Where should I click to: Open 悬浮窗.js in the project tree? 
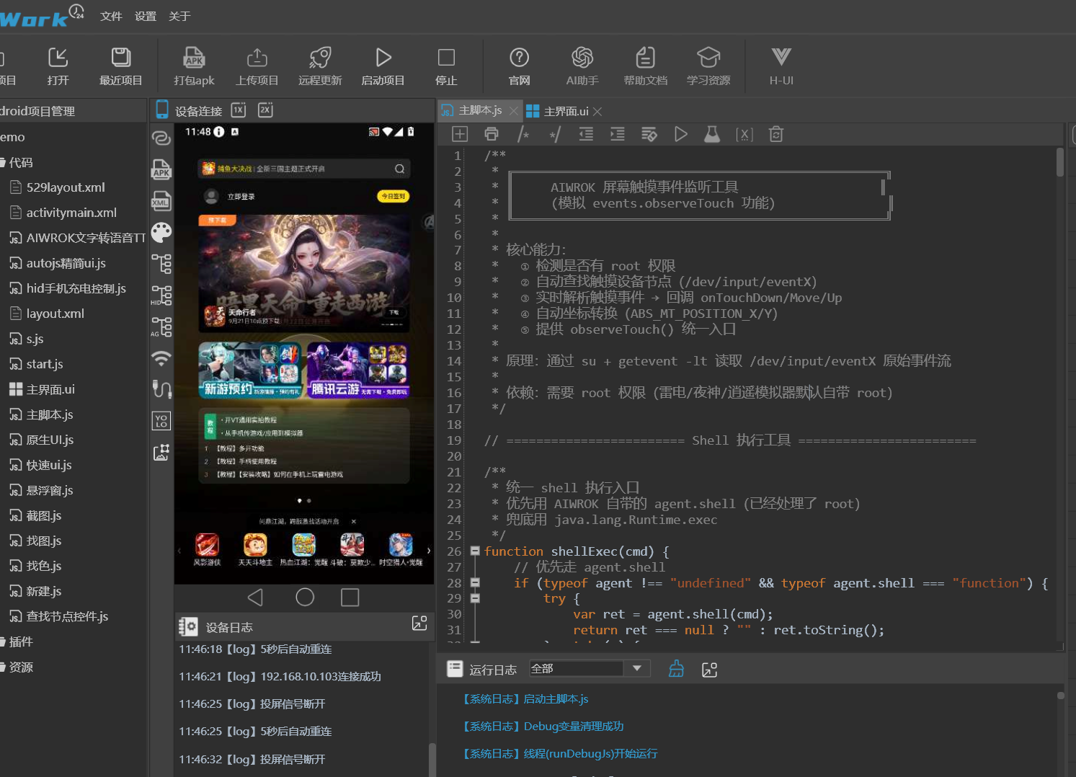[50, 490]
